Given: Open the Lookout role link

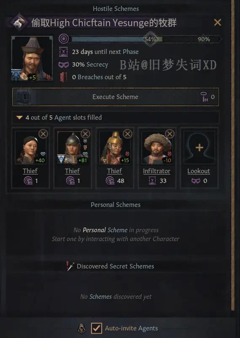Looking at the screenshot, I should point(199,171).
